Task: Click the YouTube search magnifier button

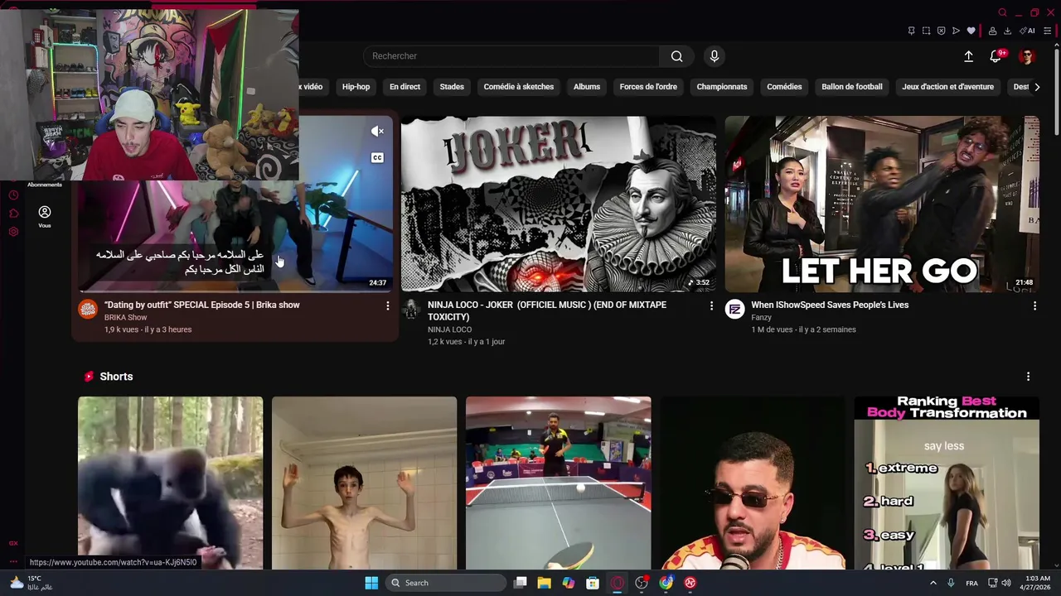Action: (677, 56)
